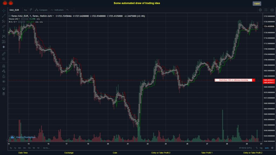This screenshot has height=155, width=276.
Task: Click the +2.34475000 (+0.14%) change value
Action: tap(134, 16)
